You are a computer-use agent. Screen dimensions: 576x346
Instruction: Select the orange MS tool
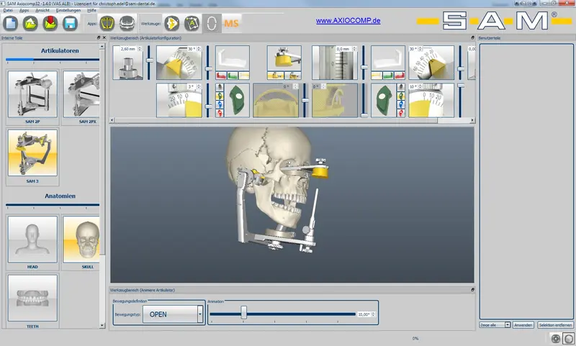click(x=231, y=24)
